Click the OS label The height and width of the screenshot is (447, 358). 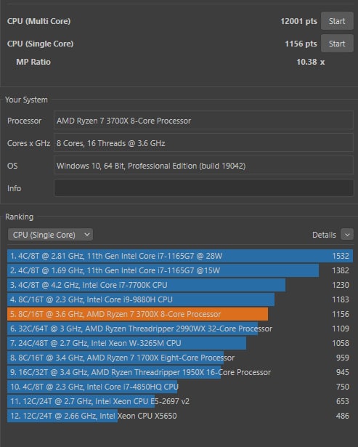pyautogui.click(x=12, y=166)
